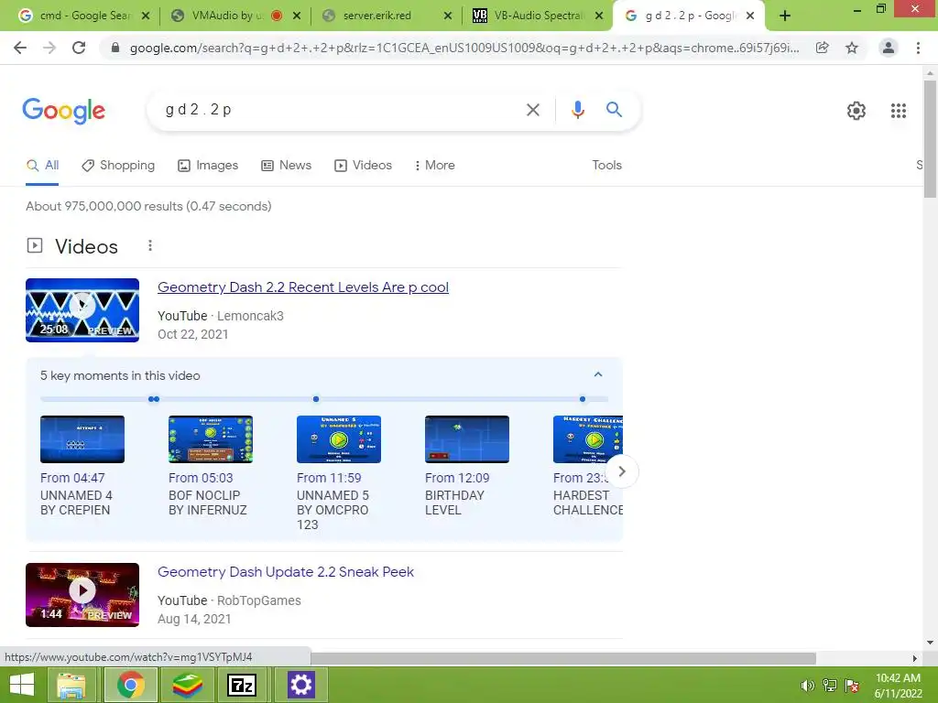Viewport: 938px width, 703px height.
Task: Click the vertical page scrollbar
Action: [930, 139]
